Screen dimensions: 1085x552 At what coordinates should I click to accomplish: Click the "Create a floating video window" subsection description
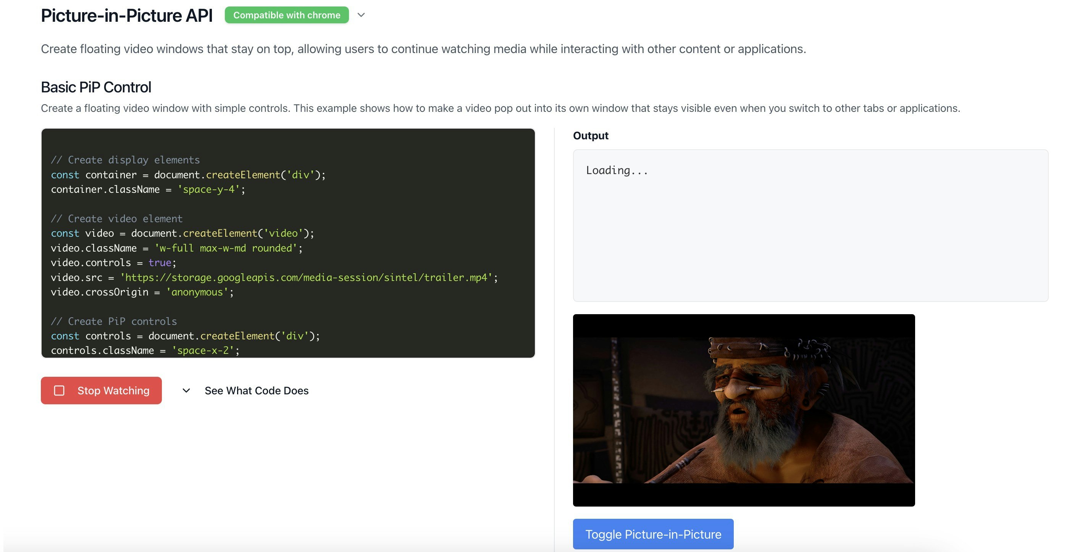pos(501,108)
